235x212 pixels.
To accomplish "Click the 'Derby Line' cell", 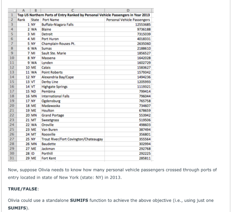I will coord(73,82).
